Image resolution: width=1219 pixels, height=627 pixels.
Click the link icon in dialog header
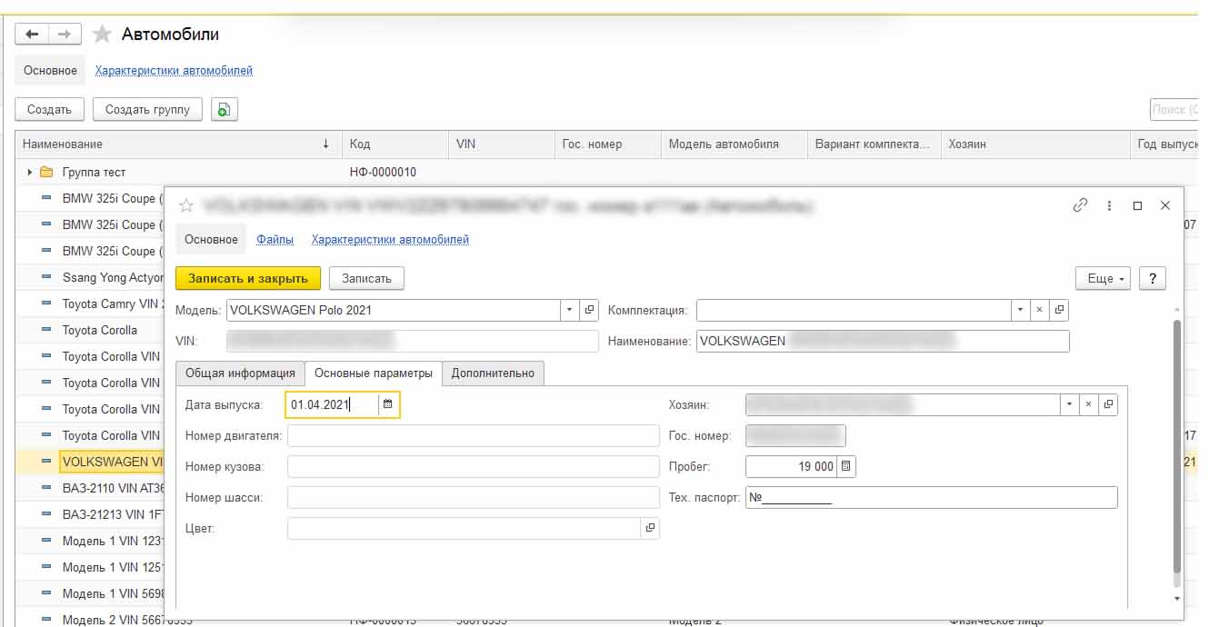coord(1080,206)
